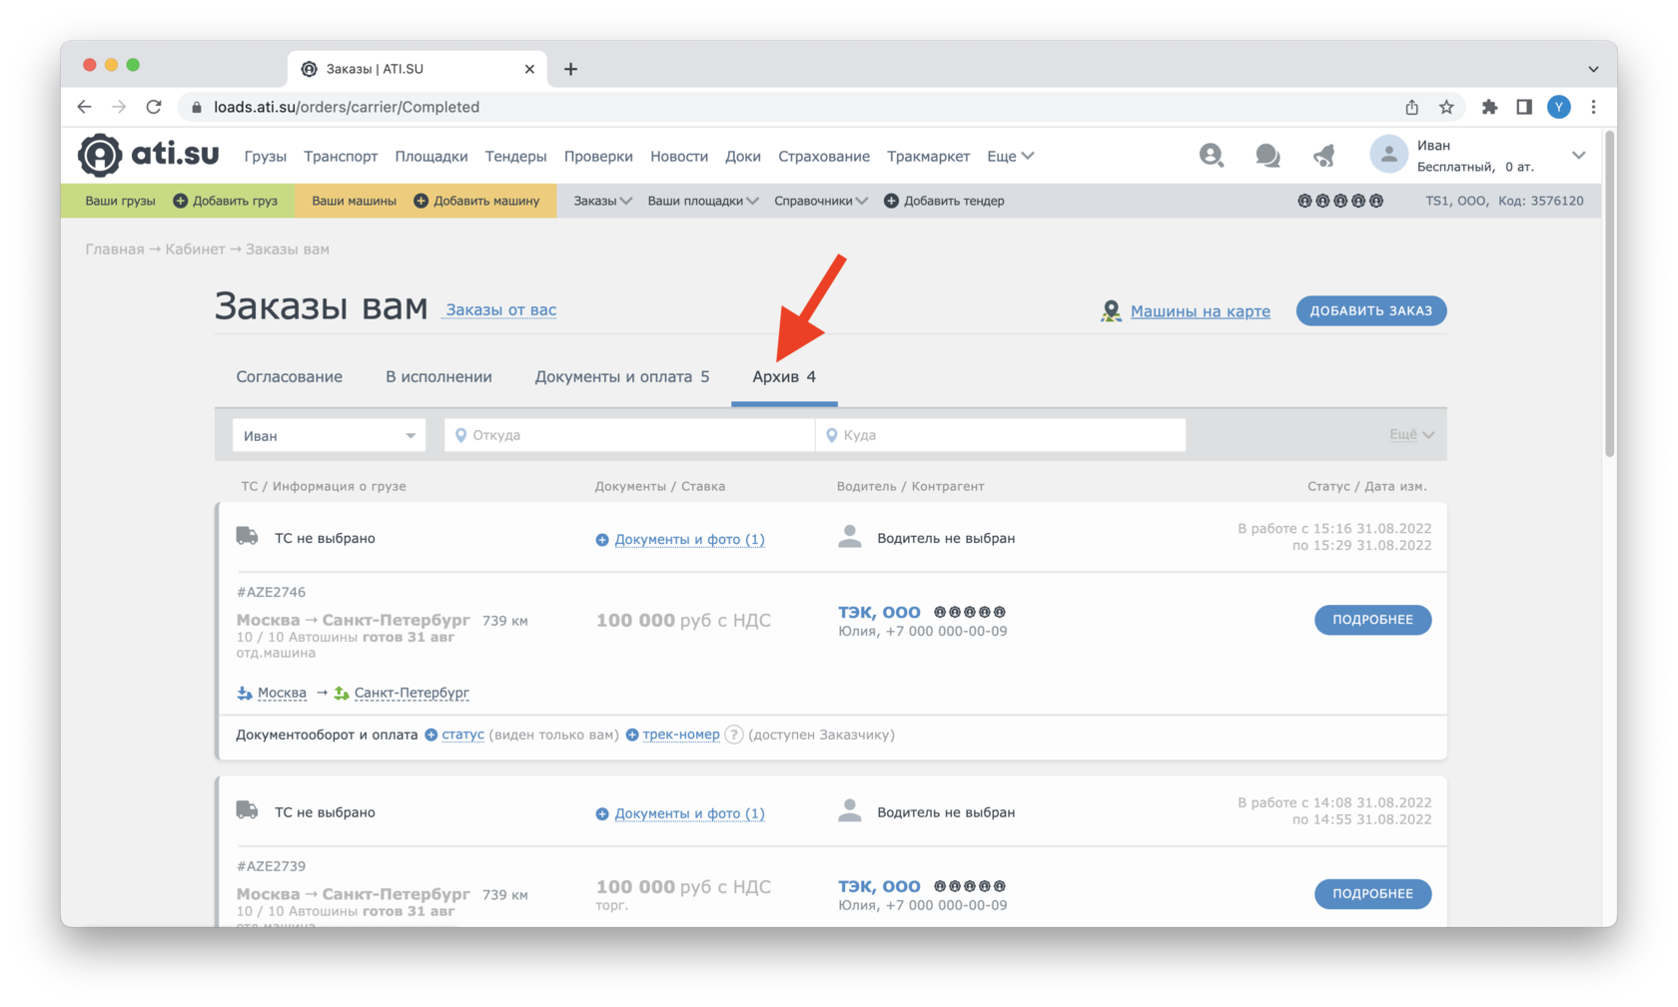Click the plus icon by Добавить машину
Screen dimensions: 1678x1007
point(420,201)
